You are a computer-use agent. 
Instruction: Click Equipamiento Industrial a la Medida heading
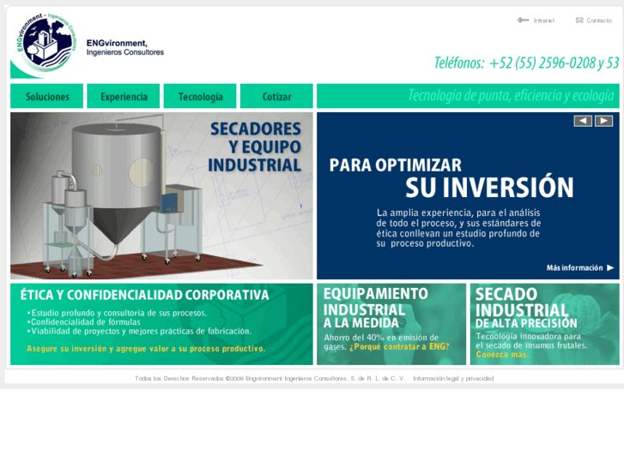coord(376,308)
